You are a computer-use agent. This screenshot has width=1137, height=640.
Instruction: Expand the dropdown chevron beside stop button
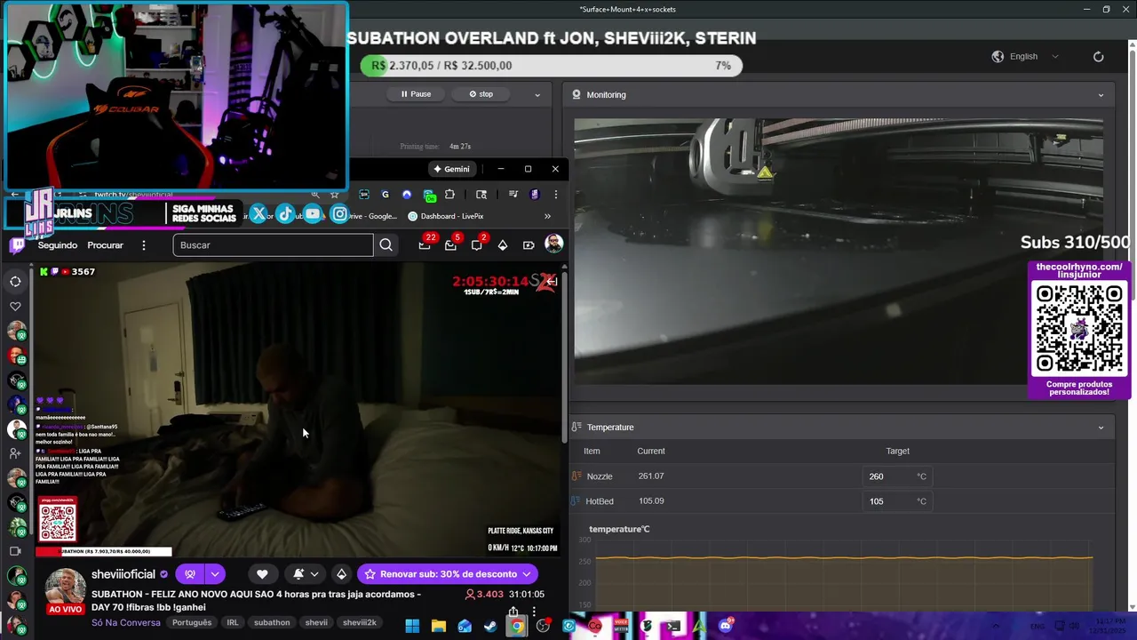coord(537,94)
